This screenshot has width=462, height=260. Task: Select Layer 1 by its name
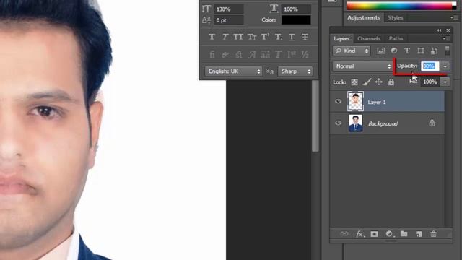[x=377, y=103]
